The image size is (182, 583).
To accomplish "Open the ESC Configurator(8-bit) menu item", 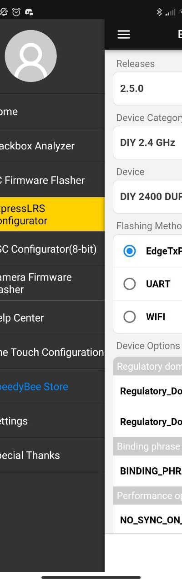I will click(52, 249).
